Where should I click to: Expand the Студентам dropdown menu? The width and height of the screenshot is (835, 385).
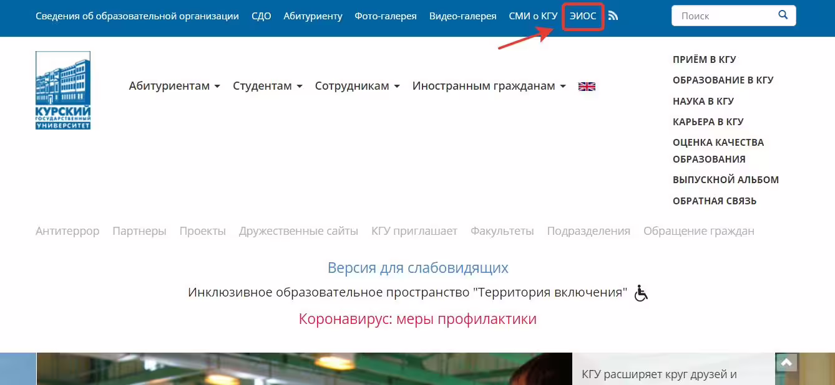click(268, 86)
